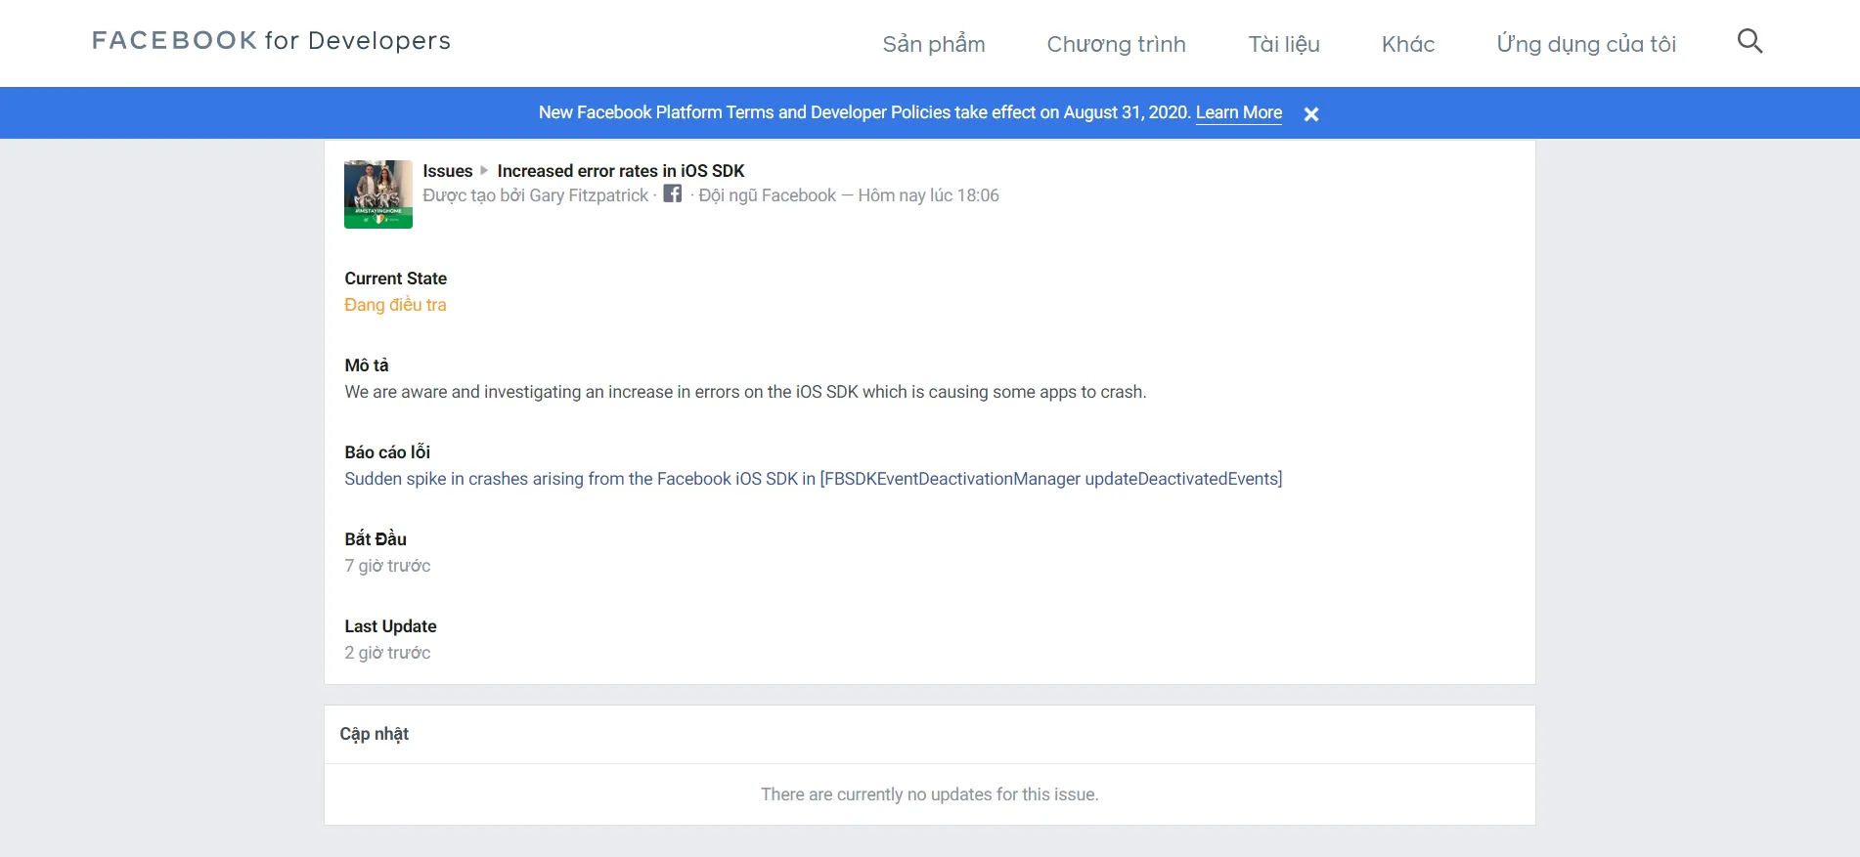
Task: Click the Last Update heading
Action: click(390, 626)
